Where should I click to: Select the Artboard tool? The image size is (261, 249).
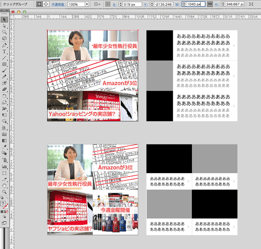click(x=4, y=173)
